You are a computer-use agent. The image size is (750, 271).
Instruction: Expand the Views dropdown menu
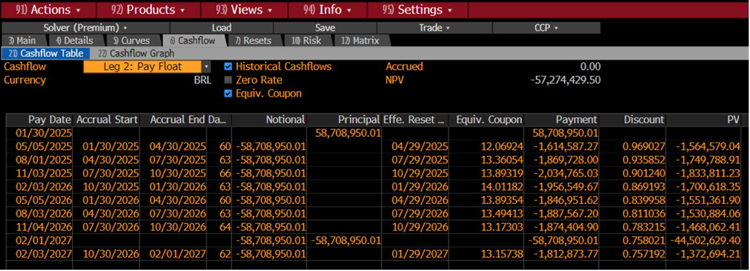244,10
